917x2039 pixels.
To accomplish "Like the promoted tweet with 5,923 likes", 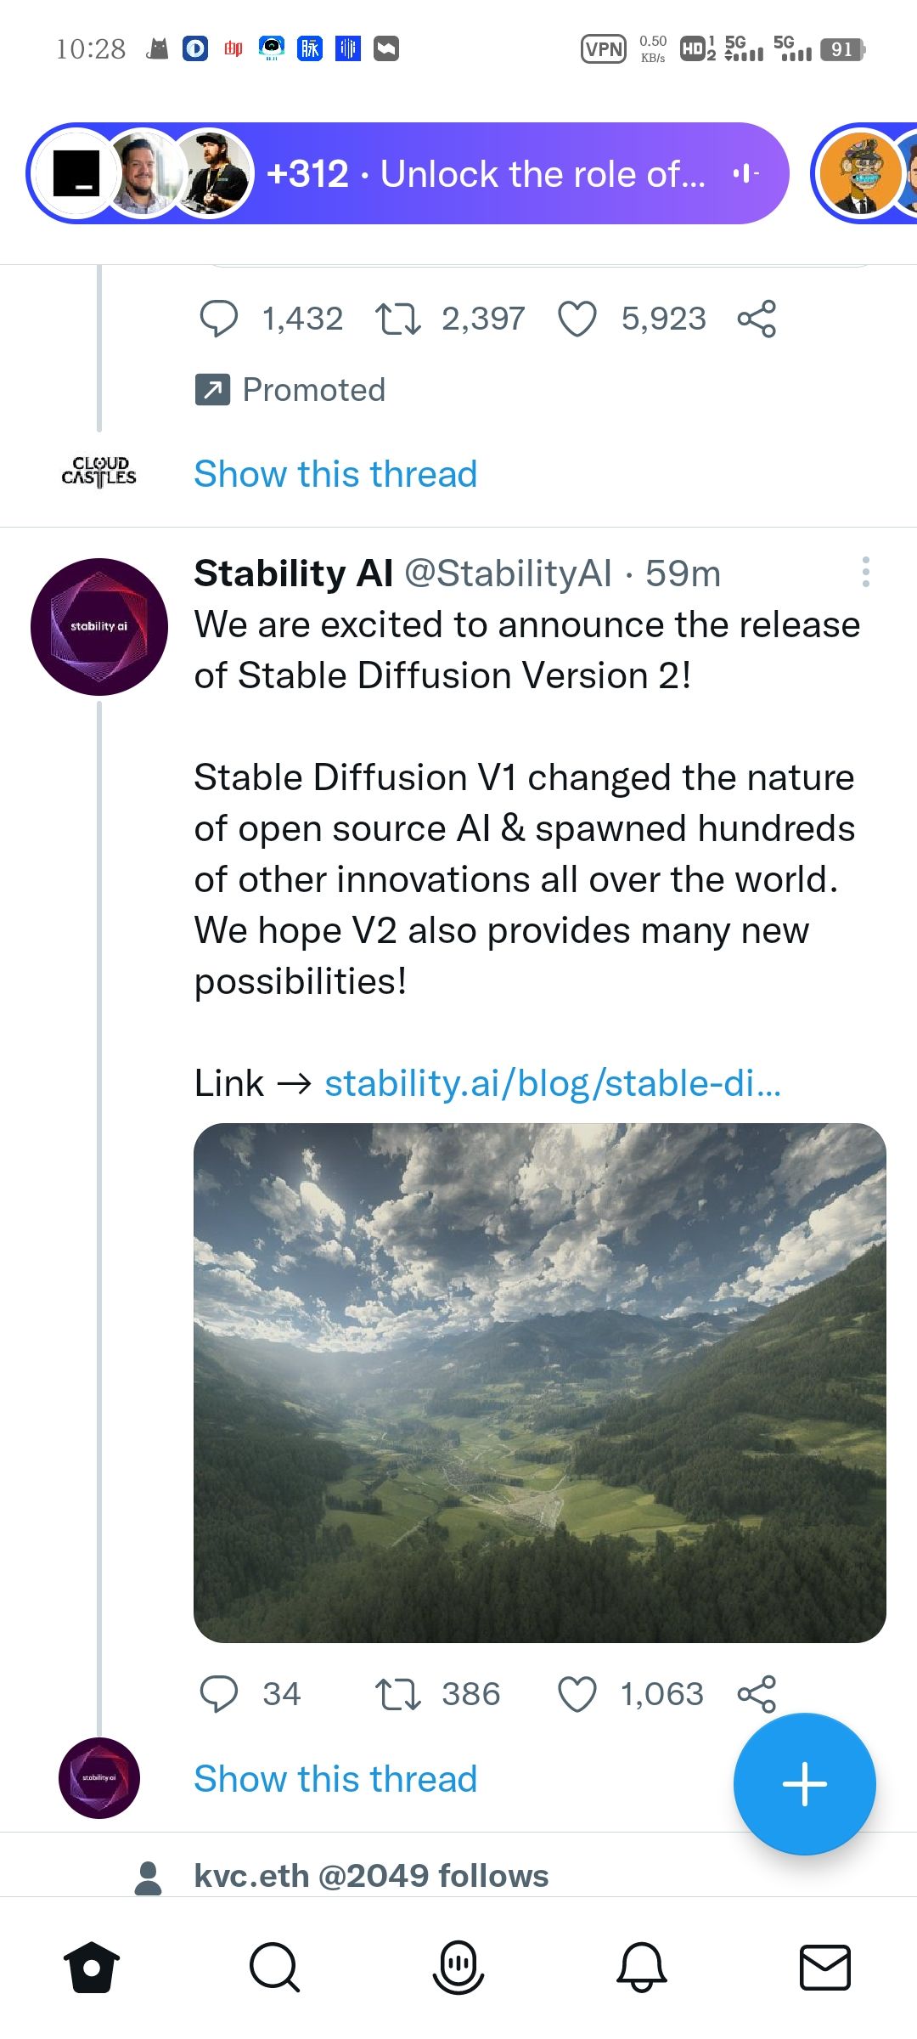I will point(577,319).
